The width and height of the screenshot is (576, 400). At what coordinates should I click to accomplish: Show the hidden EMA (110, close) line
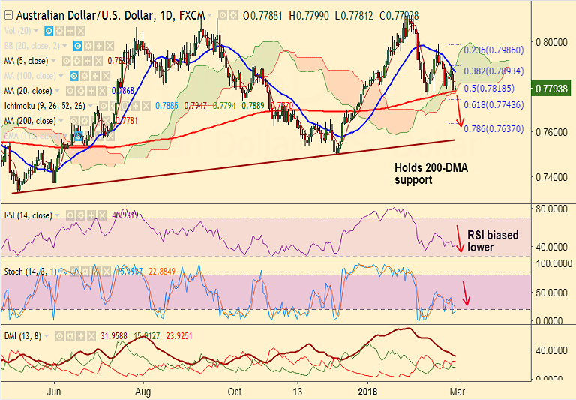(x=78, y=136)
